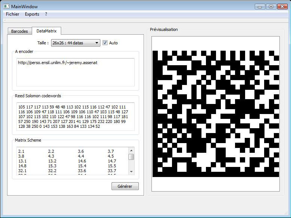Click matrix scheme entry '32.2'
This screenshot has height=218, width=291.
click(52, 171)
